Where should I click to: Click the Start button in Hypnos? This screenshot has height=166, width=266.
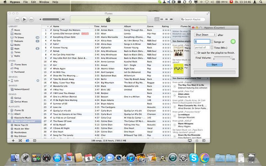click(214, 64)
